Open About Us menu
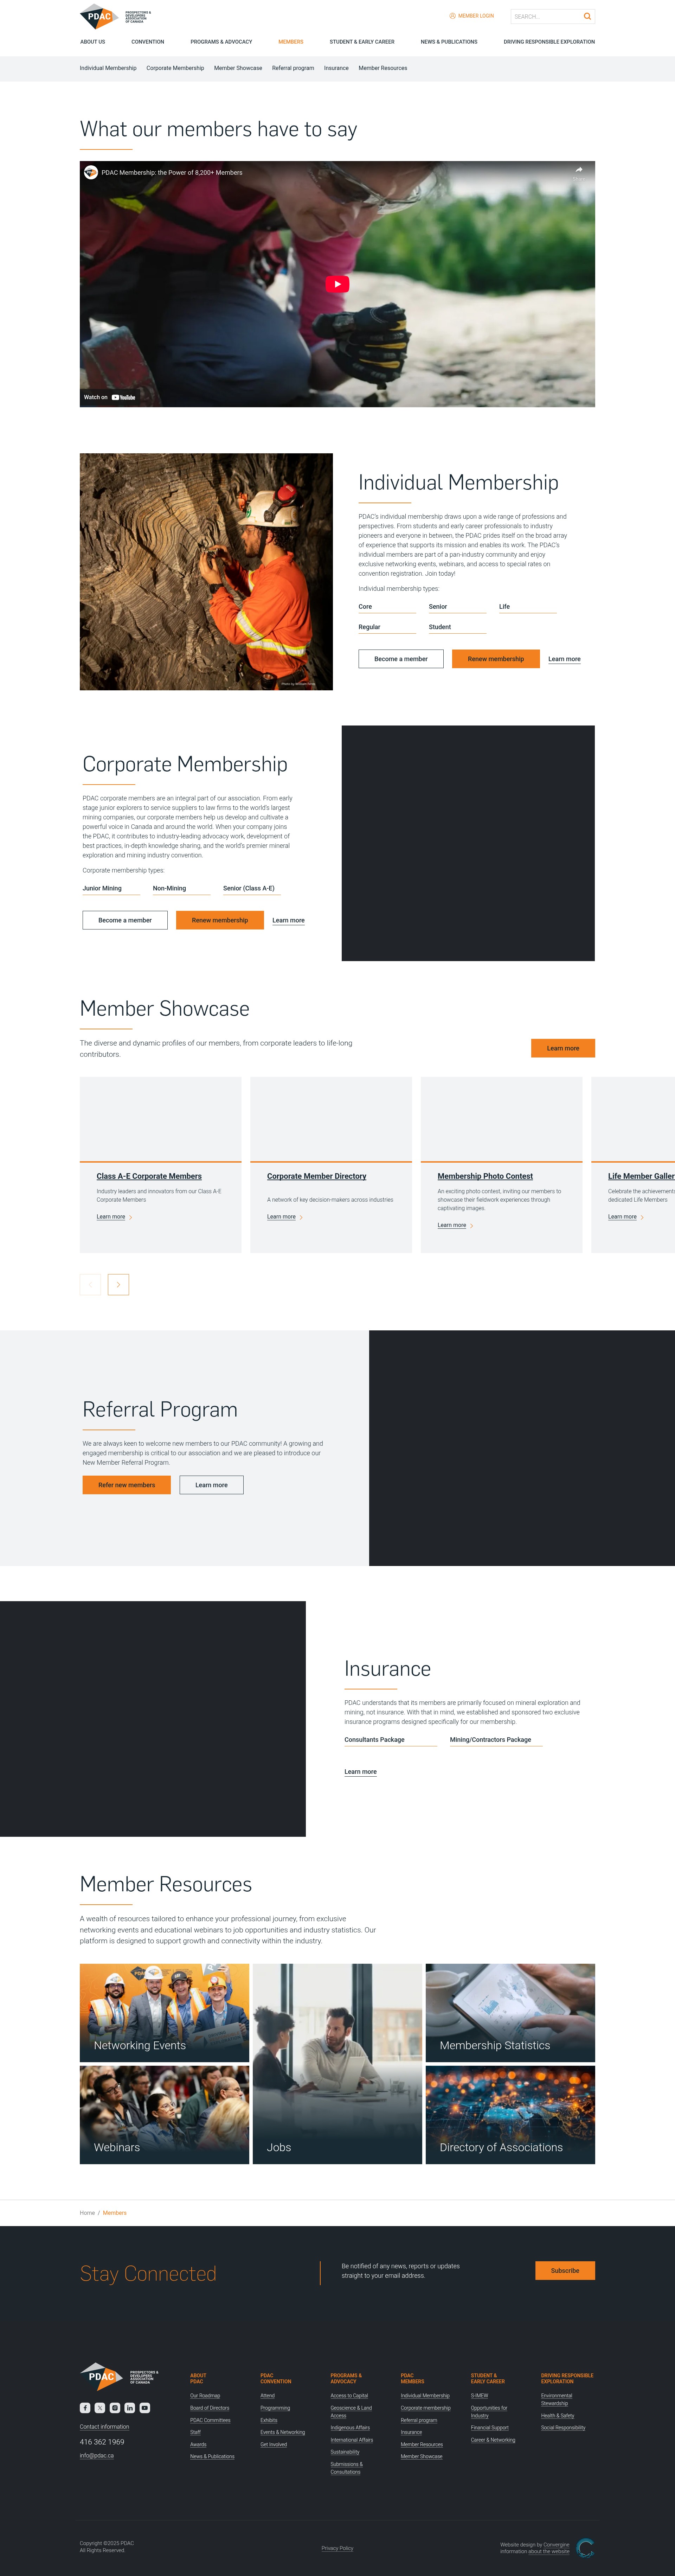675x2576 pixels. click(x=93, y=42)
